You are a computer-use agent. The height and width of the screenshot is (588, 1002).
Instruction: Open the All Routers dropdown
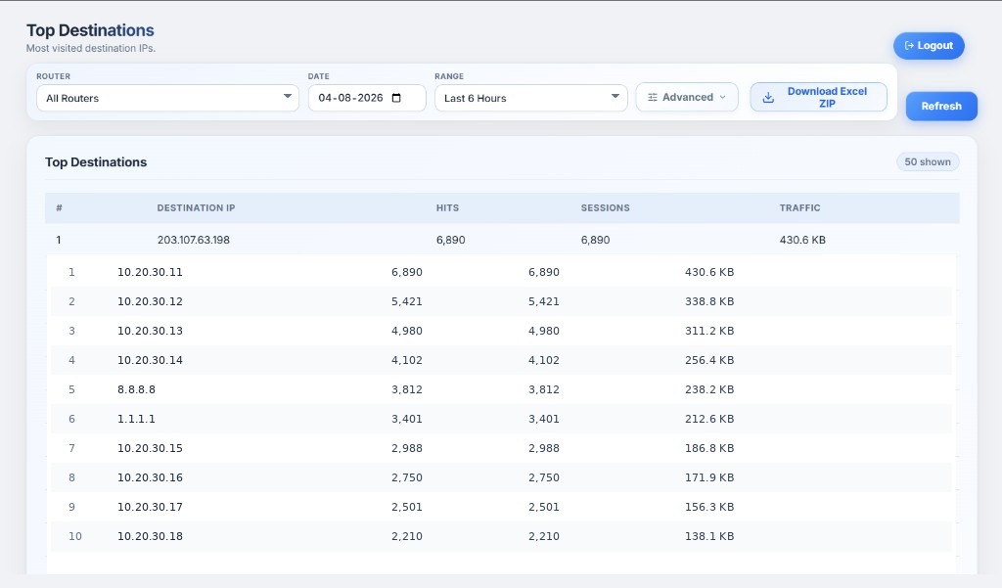pos(167,98)
